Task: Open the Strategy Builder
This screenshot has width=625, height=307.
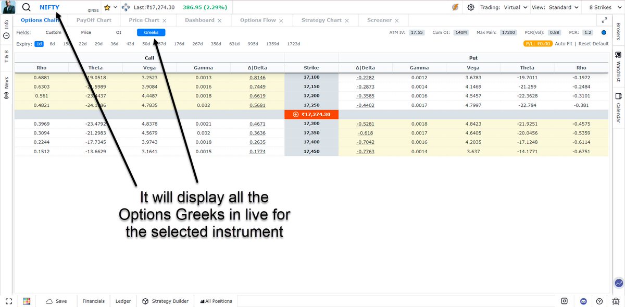Action: pyautogui.click(x=166, y=301)
